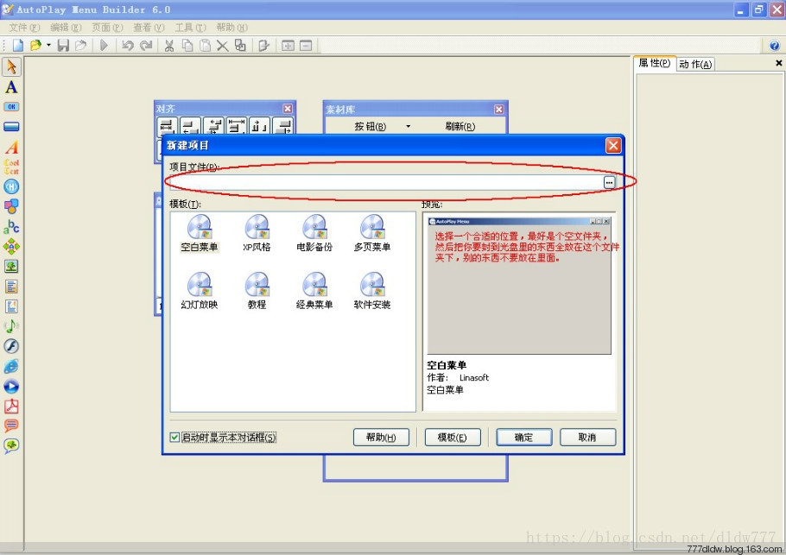Select the 教程 template

tap(257, 291)
